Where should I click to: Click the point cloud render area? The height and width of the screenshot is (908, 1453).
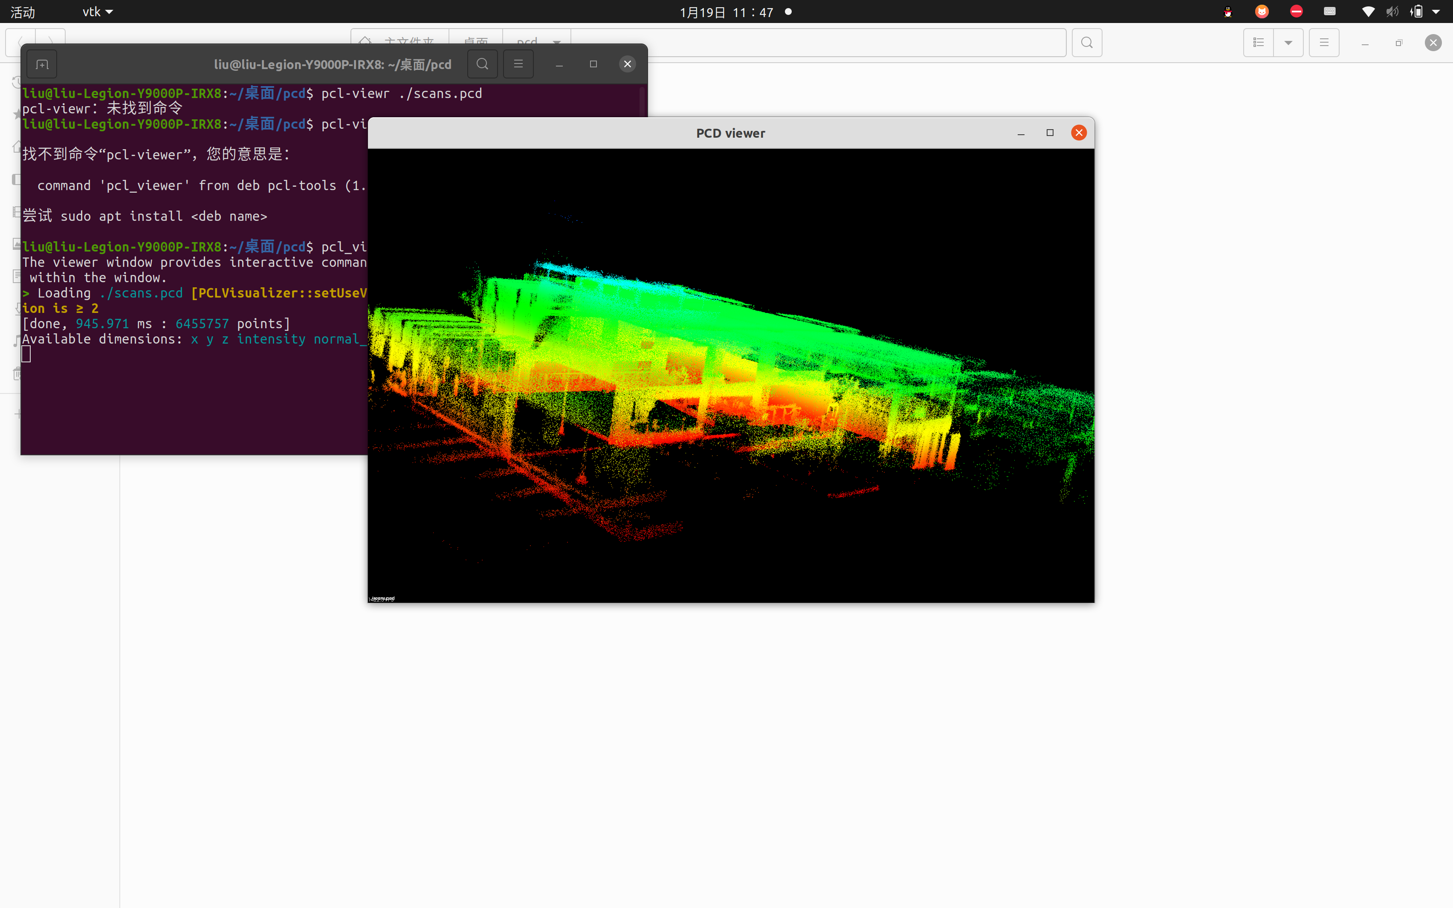coord(731,375)
